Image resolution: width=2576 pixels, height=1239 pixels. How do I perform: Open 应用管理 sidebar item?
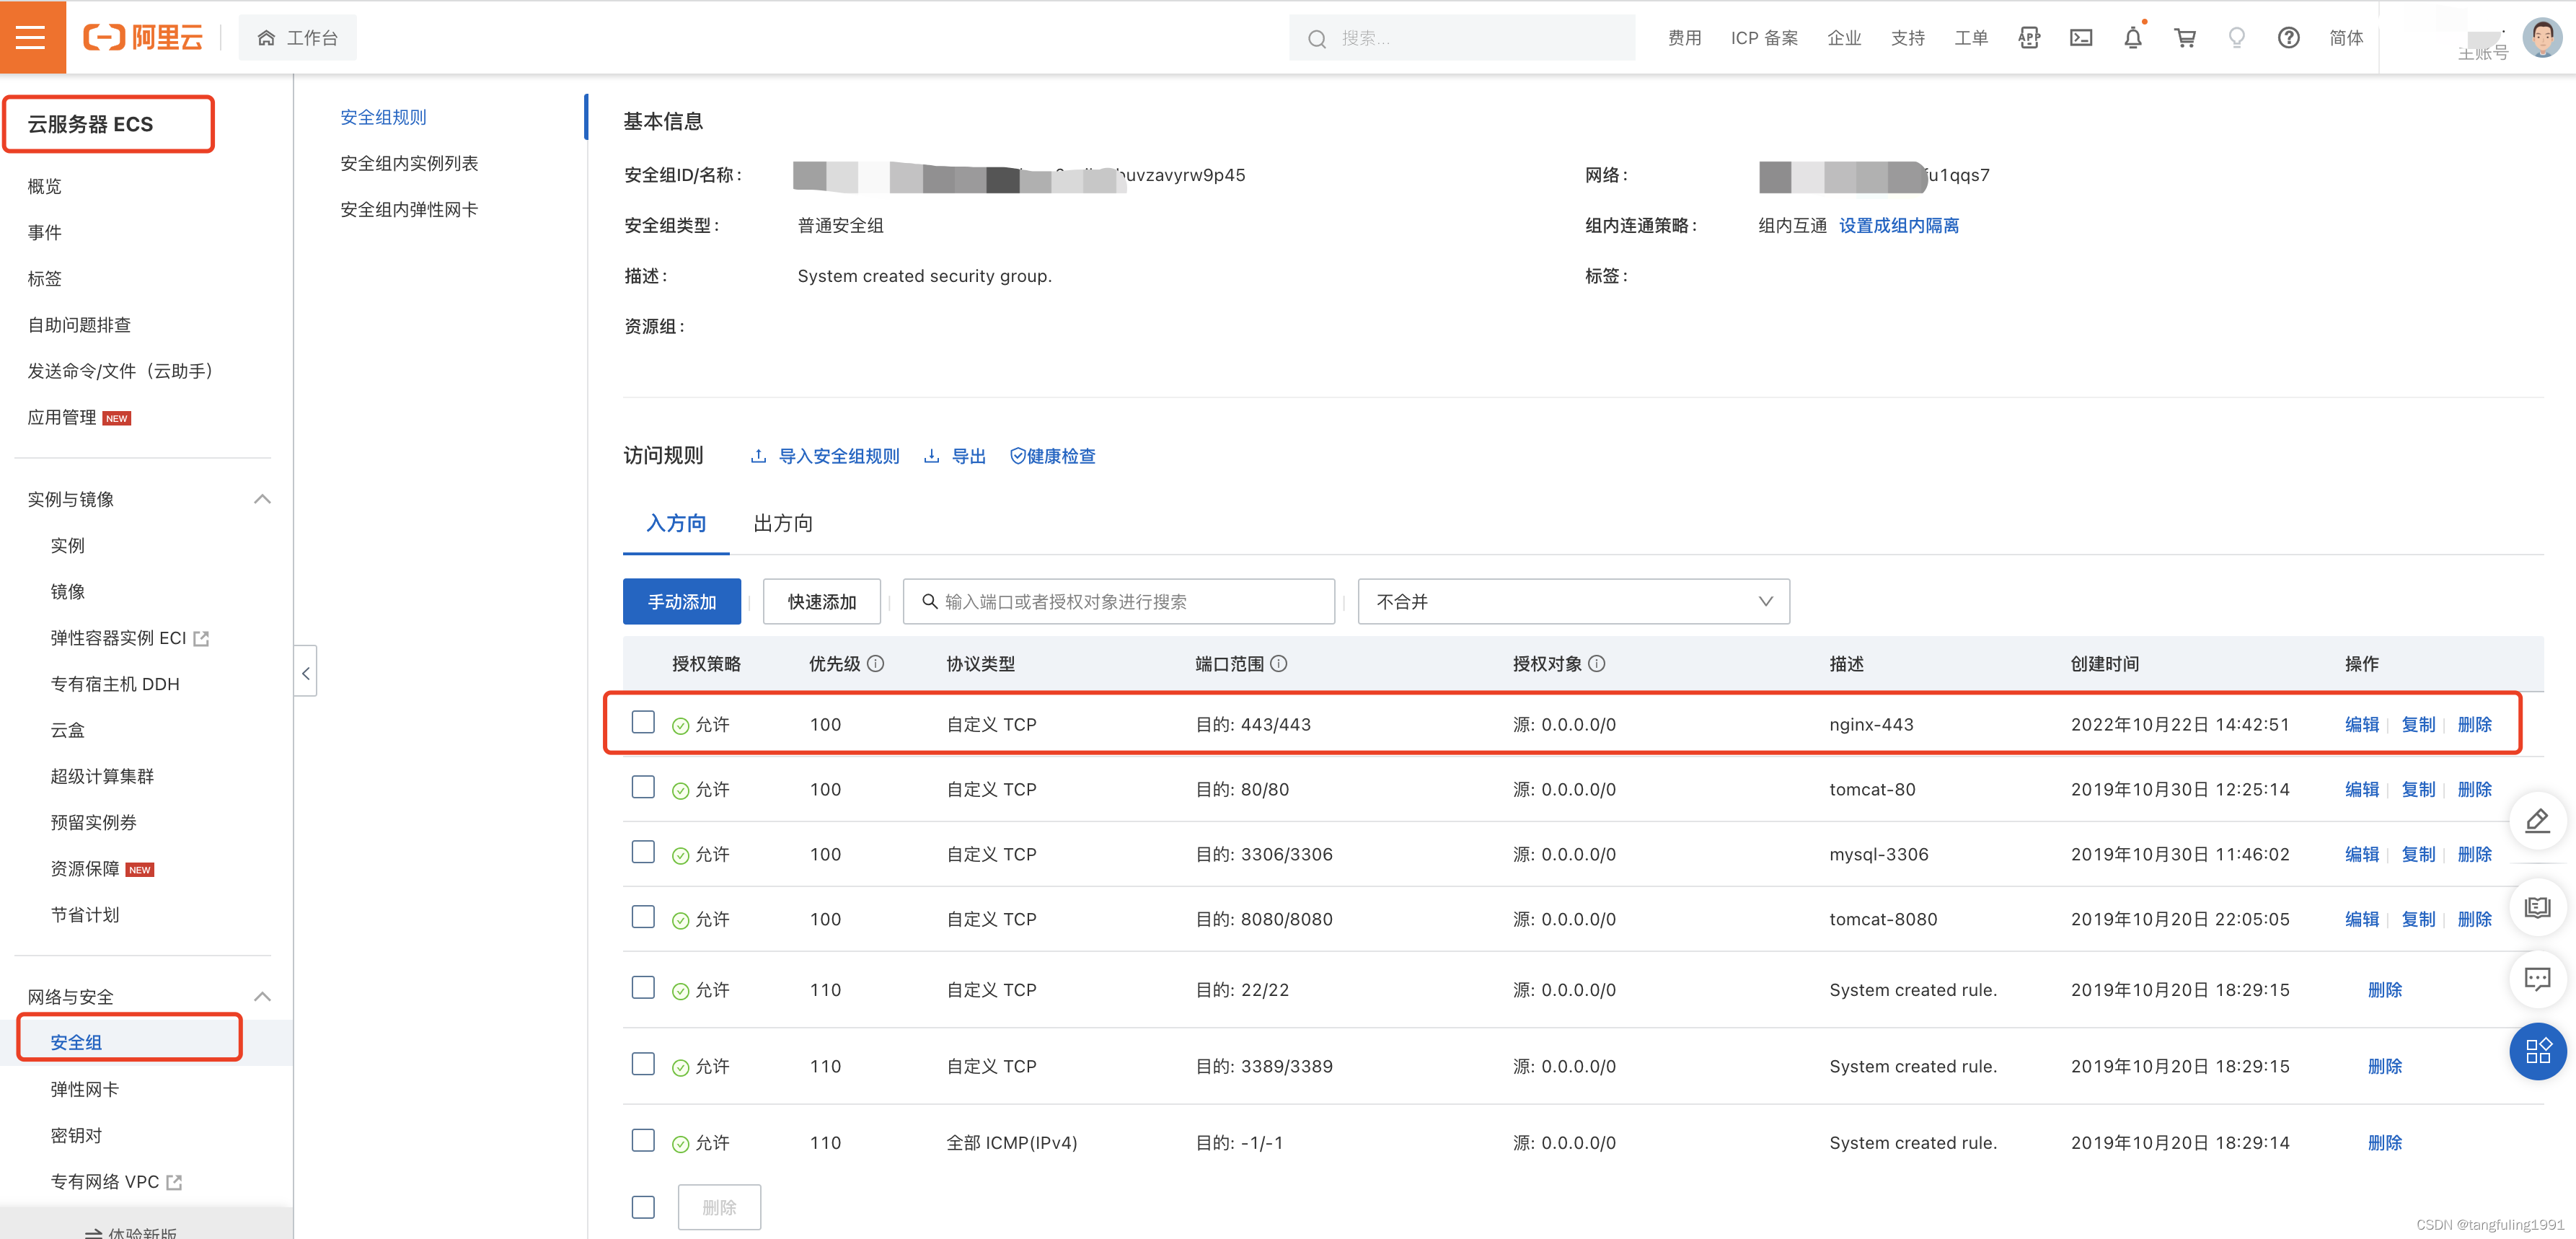pos(61,418)
